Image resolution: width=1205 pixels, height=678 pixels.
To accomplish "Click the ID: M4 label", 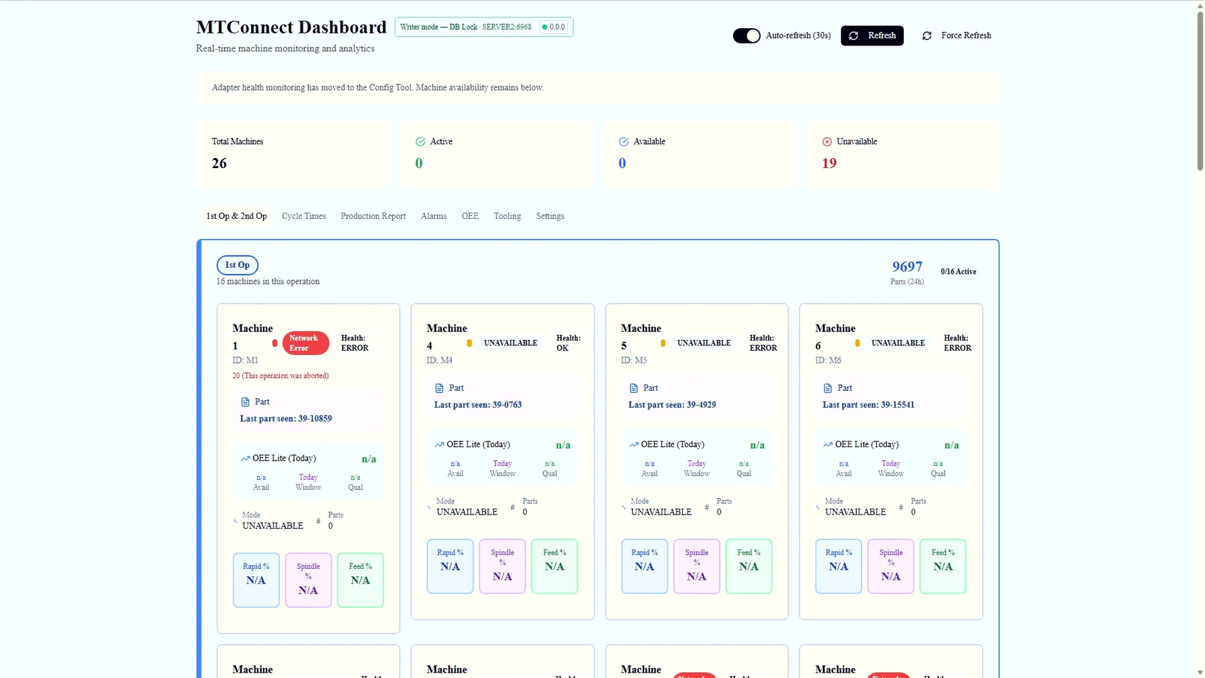I will pyautogui.click(x=440, y=360).
